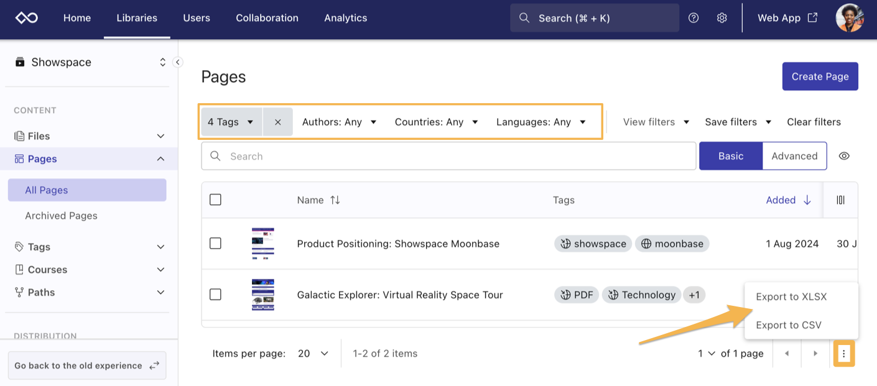Click the user profile avatar
877x386 pixels.
click(850, 18)
